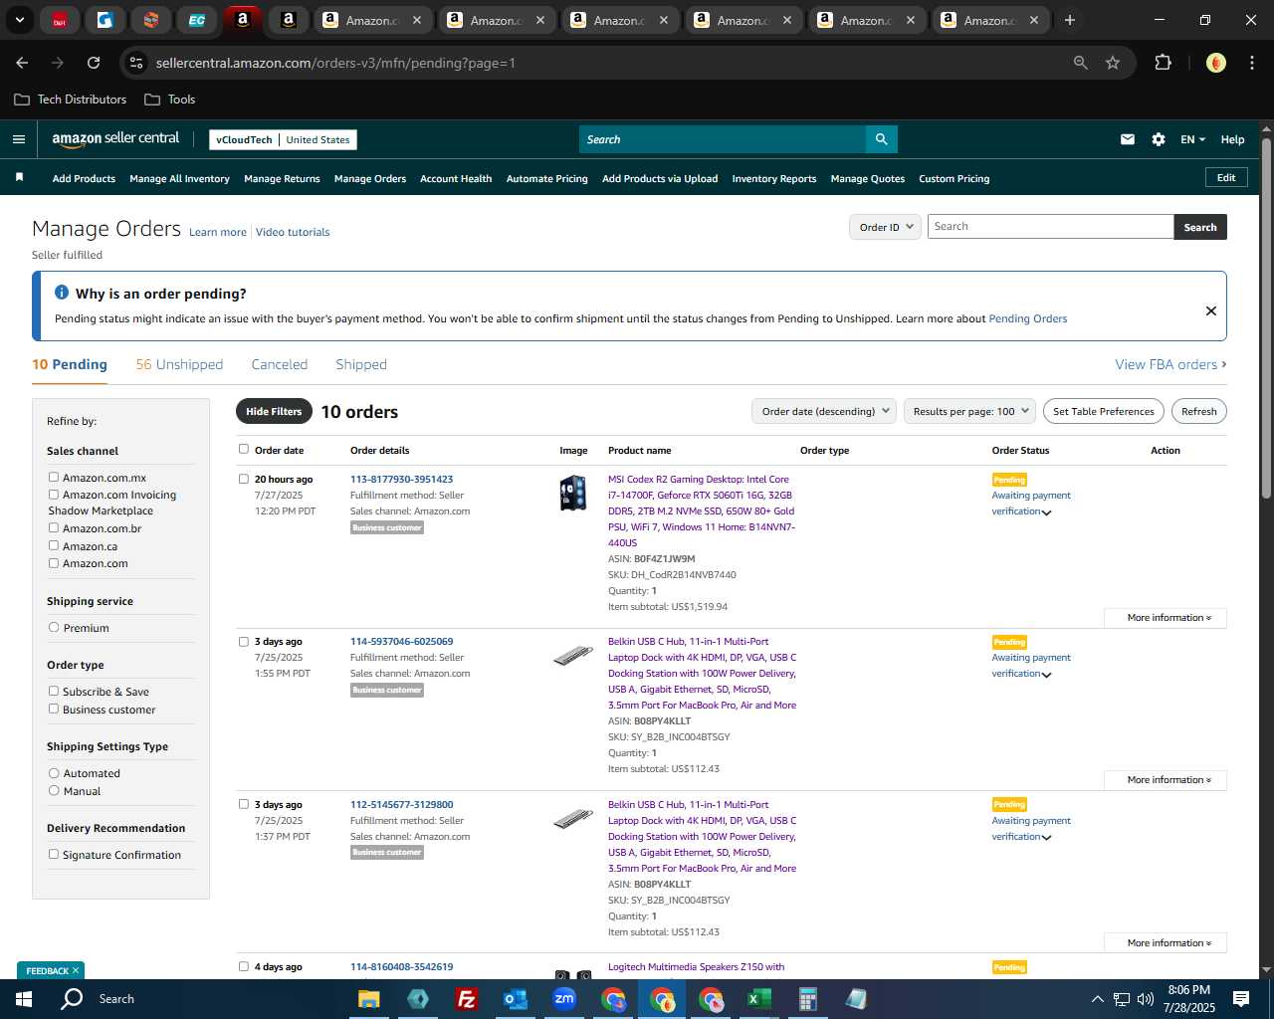Click the MSI Codex gaming desktop thumbnail
The width and height of the screenshot is (1274, 1019).
573,493
